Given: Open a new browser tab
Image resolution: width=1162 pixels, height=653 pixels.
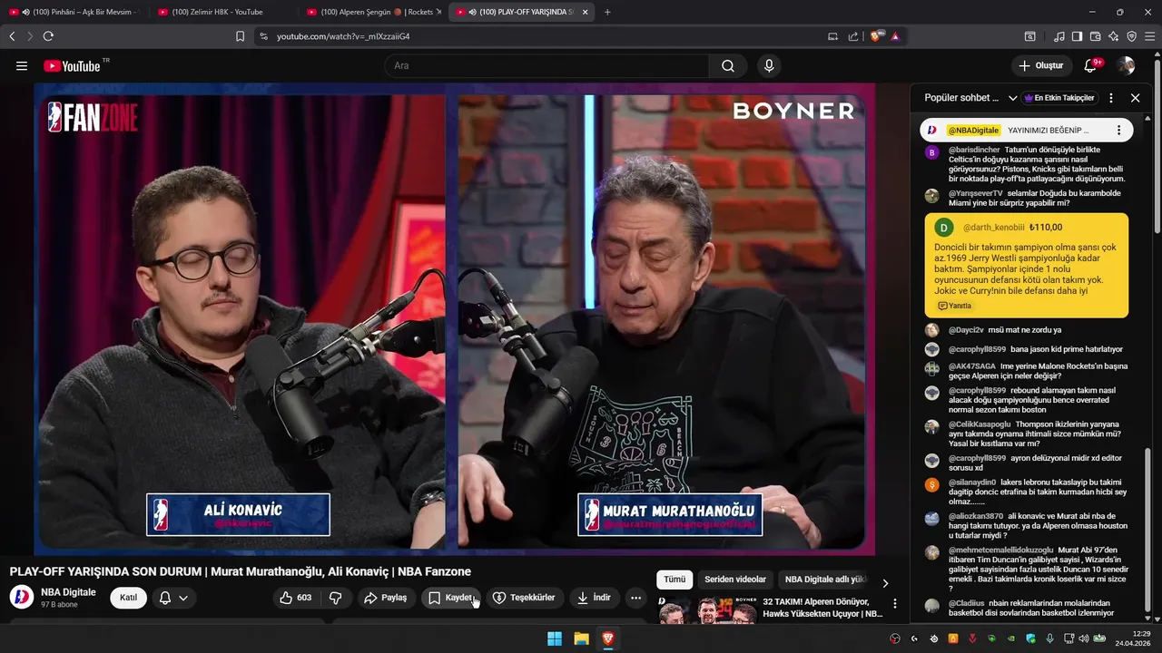Looking at the screenshot, I should (607, 12).
